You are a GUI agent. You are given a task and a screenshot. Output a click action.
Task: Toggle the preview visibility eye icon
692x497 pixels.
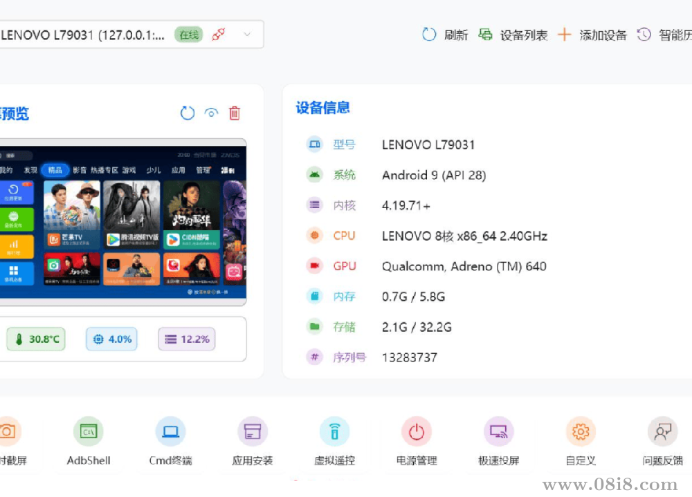click(x=211, y=113)
